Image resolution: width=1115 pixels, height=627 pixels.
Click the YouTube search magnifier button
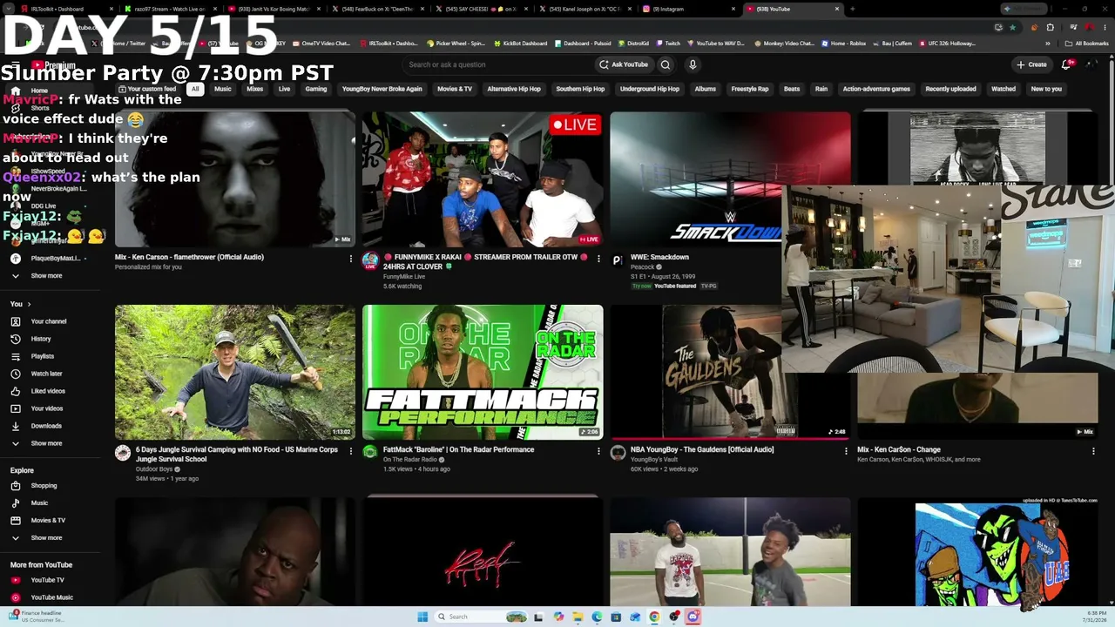pos(666,64)
